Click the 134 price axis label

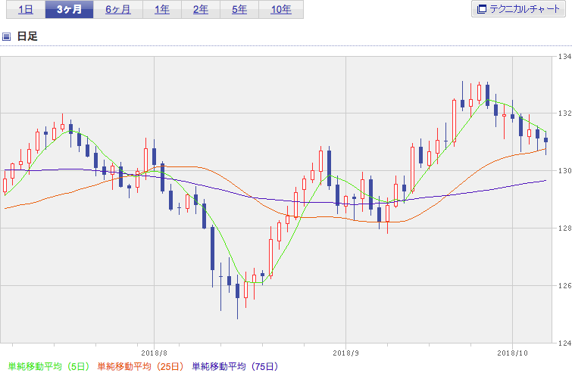[564, 57]
